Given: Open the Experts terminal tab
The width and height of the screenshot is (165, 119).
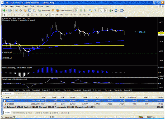Looking at the screenshot, I should tap(55, 113).
